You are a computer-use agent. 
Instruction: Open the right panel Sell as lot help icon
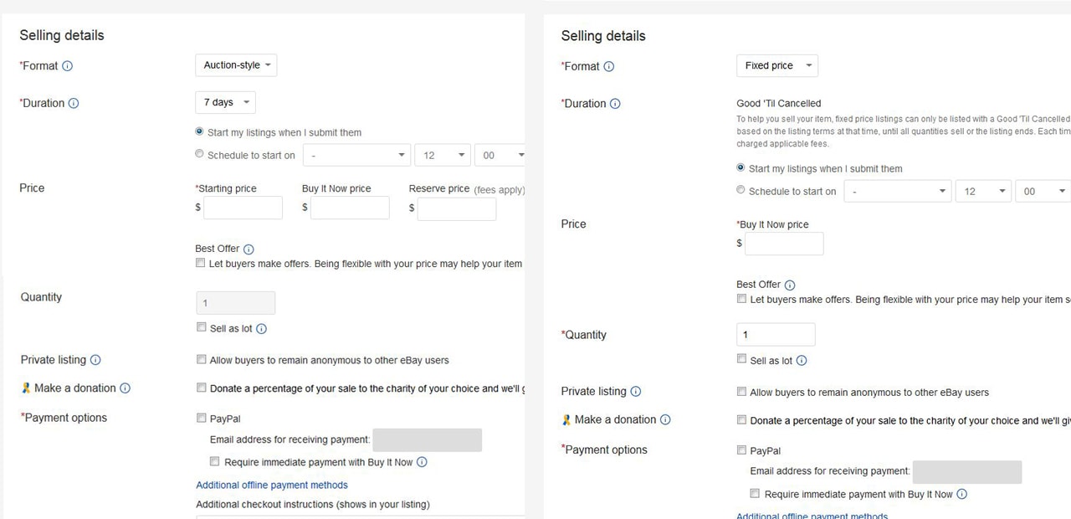pyautogui.click(x=801, y=360)
